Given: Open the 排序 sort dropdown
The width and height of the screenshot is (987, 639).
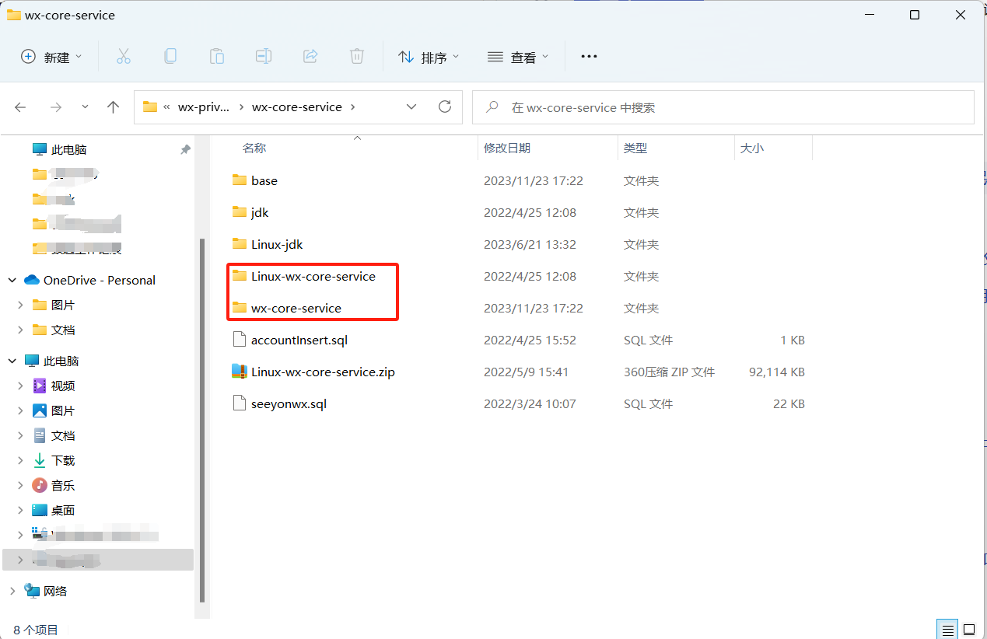Looking at the screenshot, I should point(429,57).
